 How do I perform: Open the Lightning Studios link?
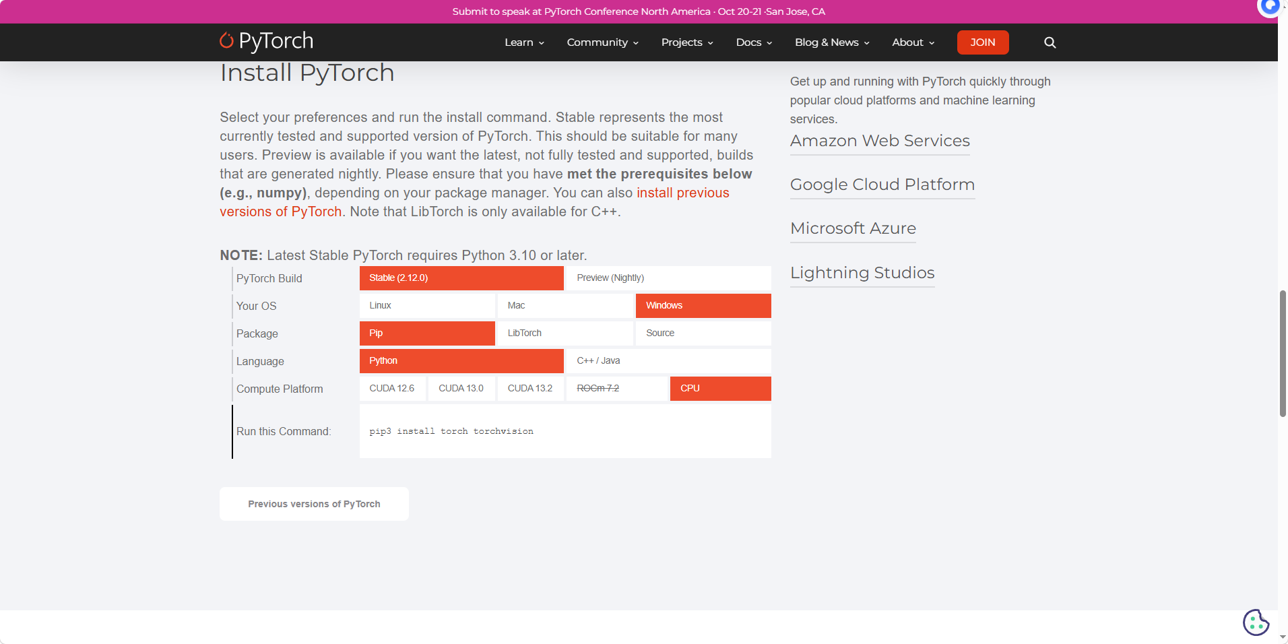pyautogui.click(x=862, y=273)
